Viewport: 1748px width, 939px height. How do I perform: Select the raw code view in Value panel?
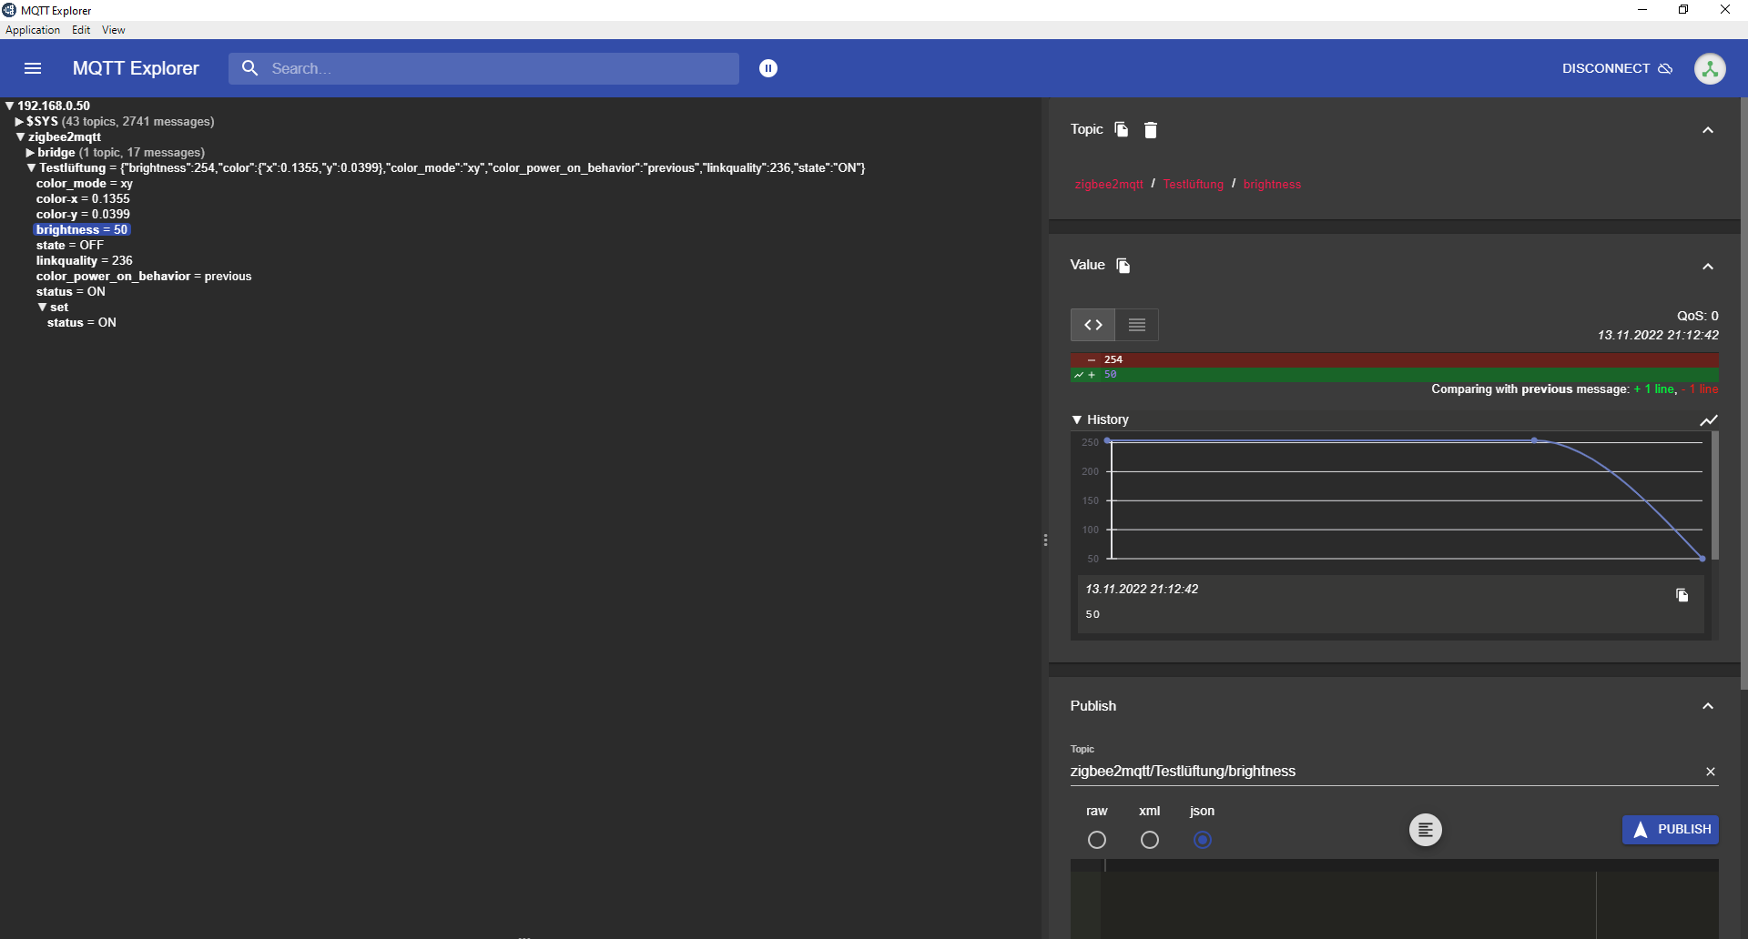(x=1092, y=324)
